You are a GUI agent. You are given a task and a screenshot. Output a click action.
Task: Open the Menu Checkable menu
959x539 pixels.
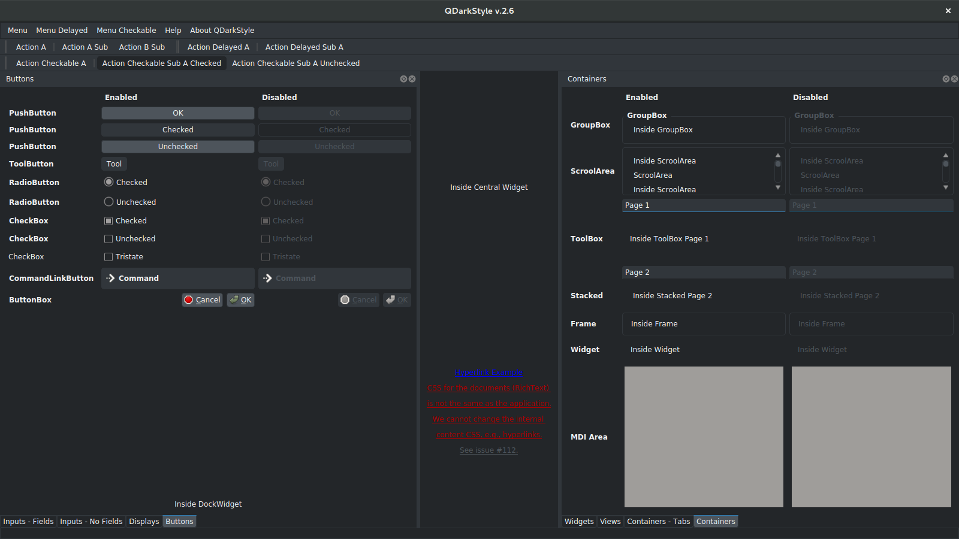(126, 31)
